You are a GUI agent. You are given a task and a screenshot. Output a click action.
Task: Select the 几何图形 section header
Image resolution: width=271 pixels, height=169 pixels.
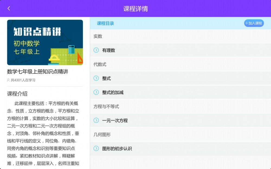[x=102, y=135]
